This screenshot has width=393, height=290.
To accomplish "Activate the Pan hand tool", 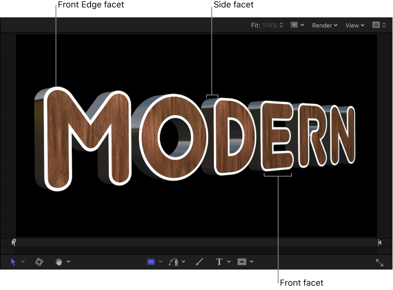I will point(59,262).
